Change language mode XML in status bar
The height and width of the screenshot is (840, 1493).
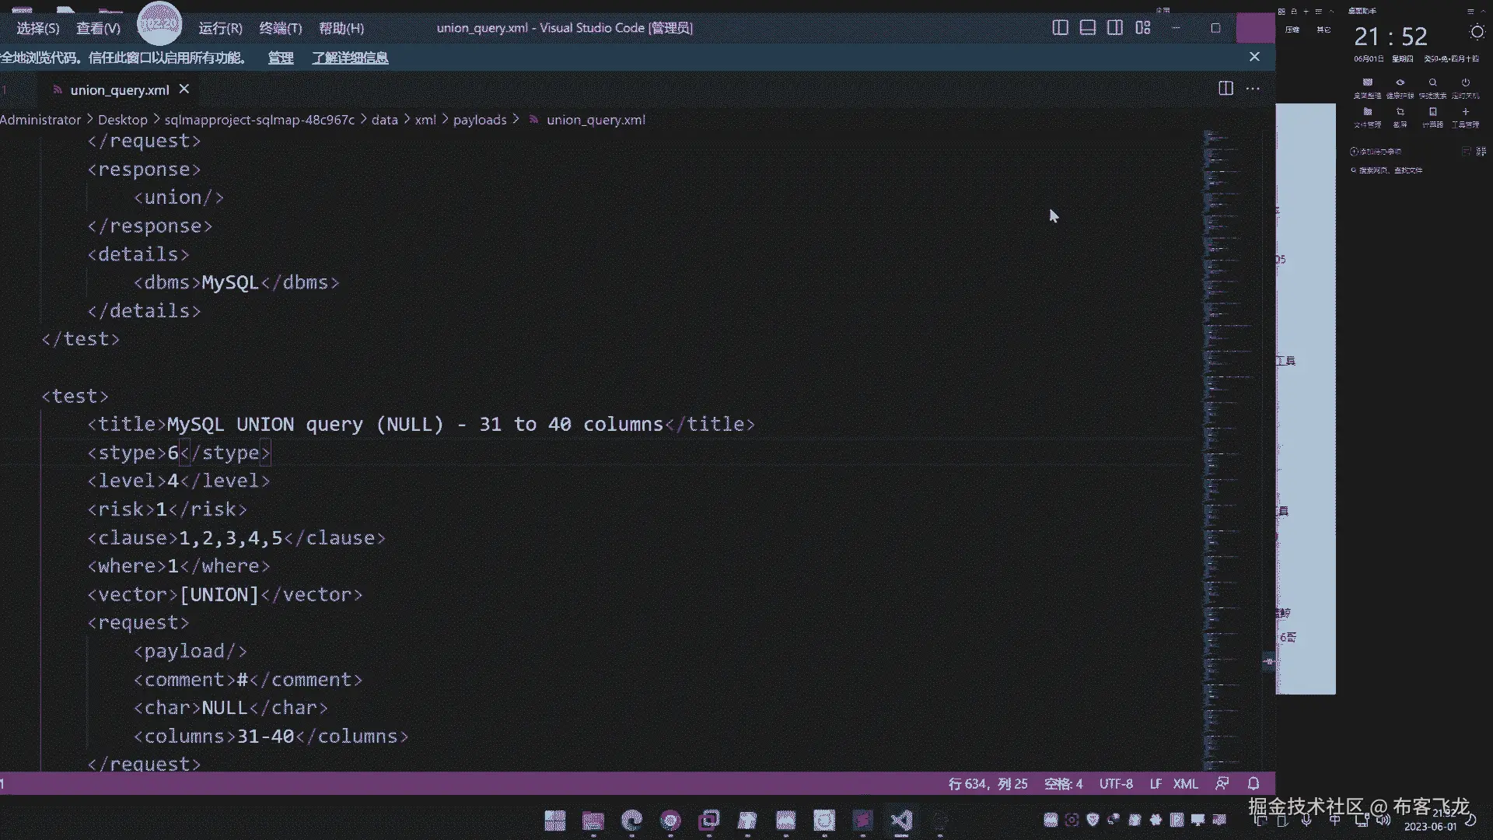click(1185, 784)
